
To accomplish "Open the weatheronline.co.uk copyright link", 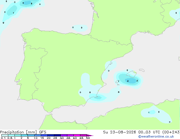I will pyautogui.click(x=156, y=136).
